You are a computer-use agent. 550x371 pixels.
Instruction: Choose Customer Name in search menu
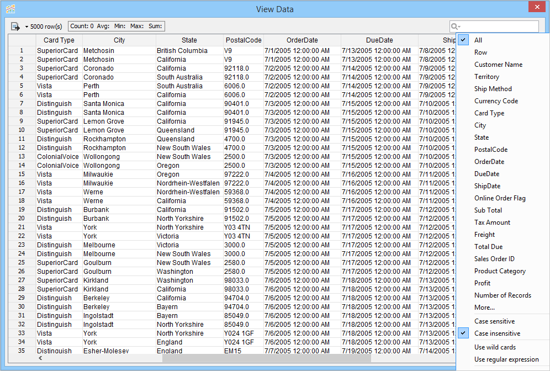503,65
